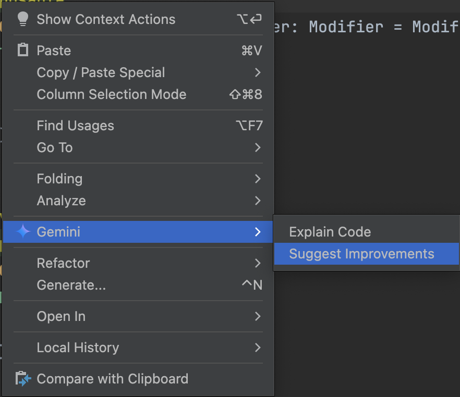Open the Folding submenu

click(x=138, y=179)
